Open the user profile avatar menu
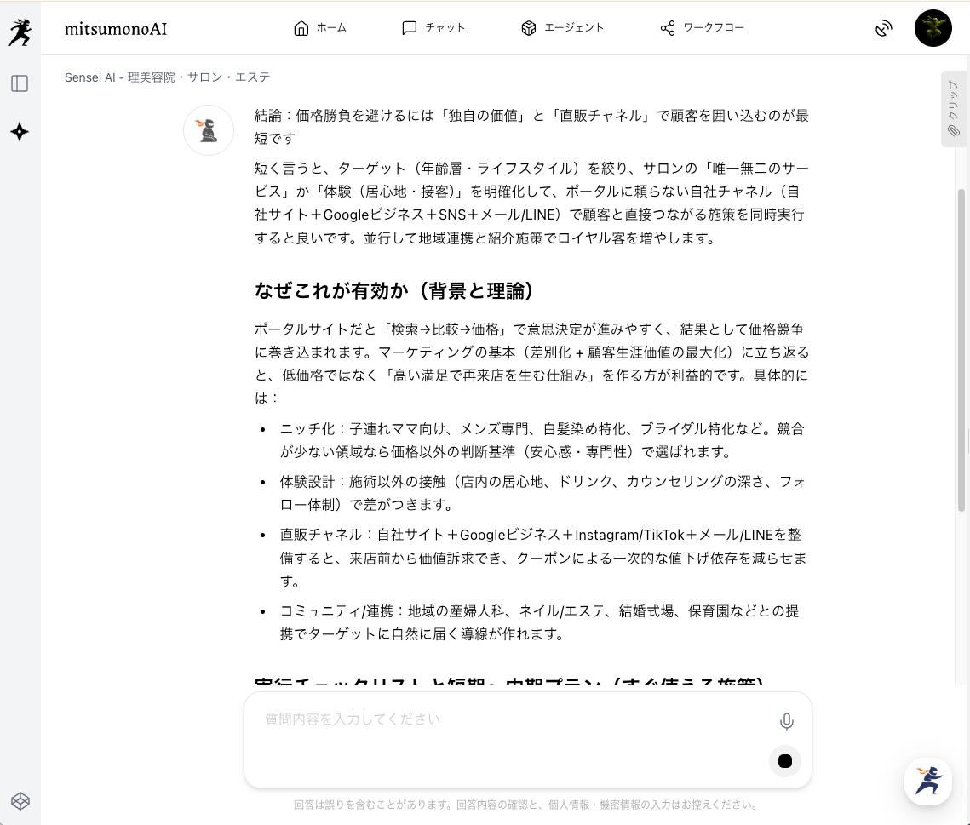Viewport: 970px width, 825px height. [933, 28]
